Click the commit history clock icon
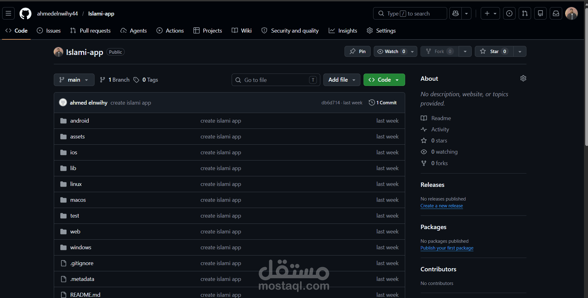Image resolution: width=588 pixels, height=298 pixels. click(372, 102)
